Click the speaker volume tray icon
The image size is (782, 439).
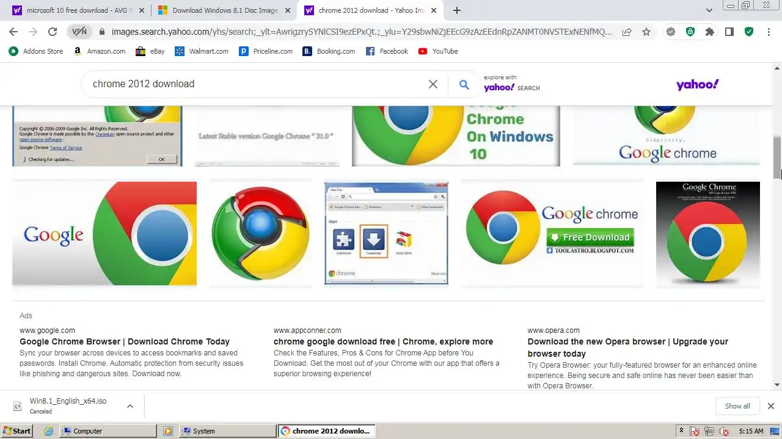(x=725, y=431)
